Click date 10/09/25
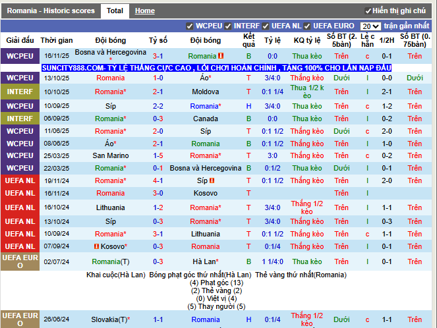The height and width of the screenshot is (328, 437). click(x=57, y=106)
